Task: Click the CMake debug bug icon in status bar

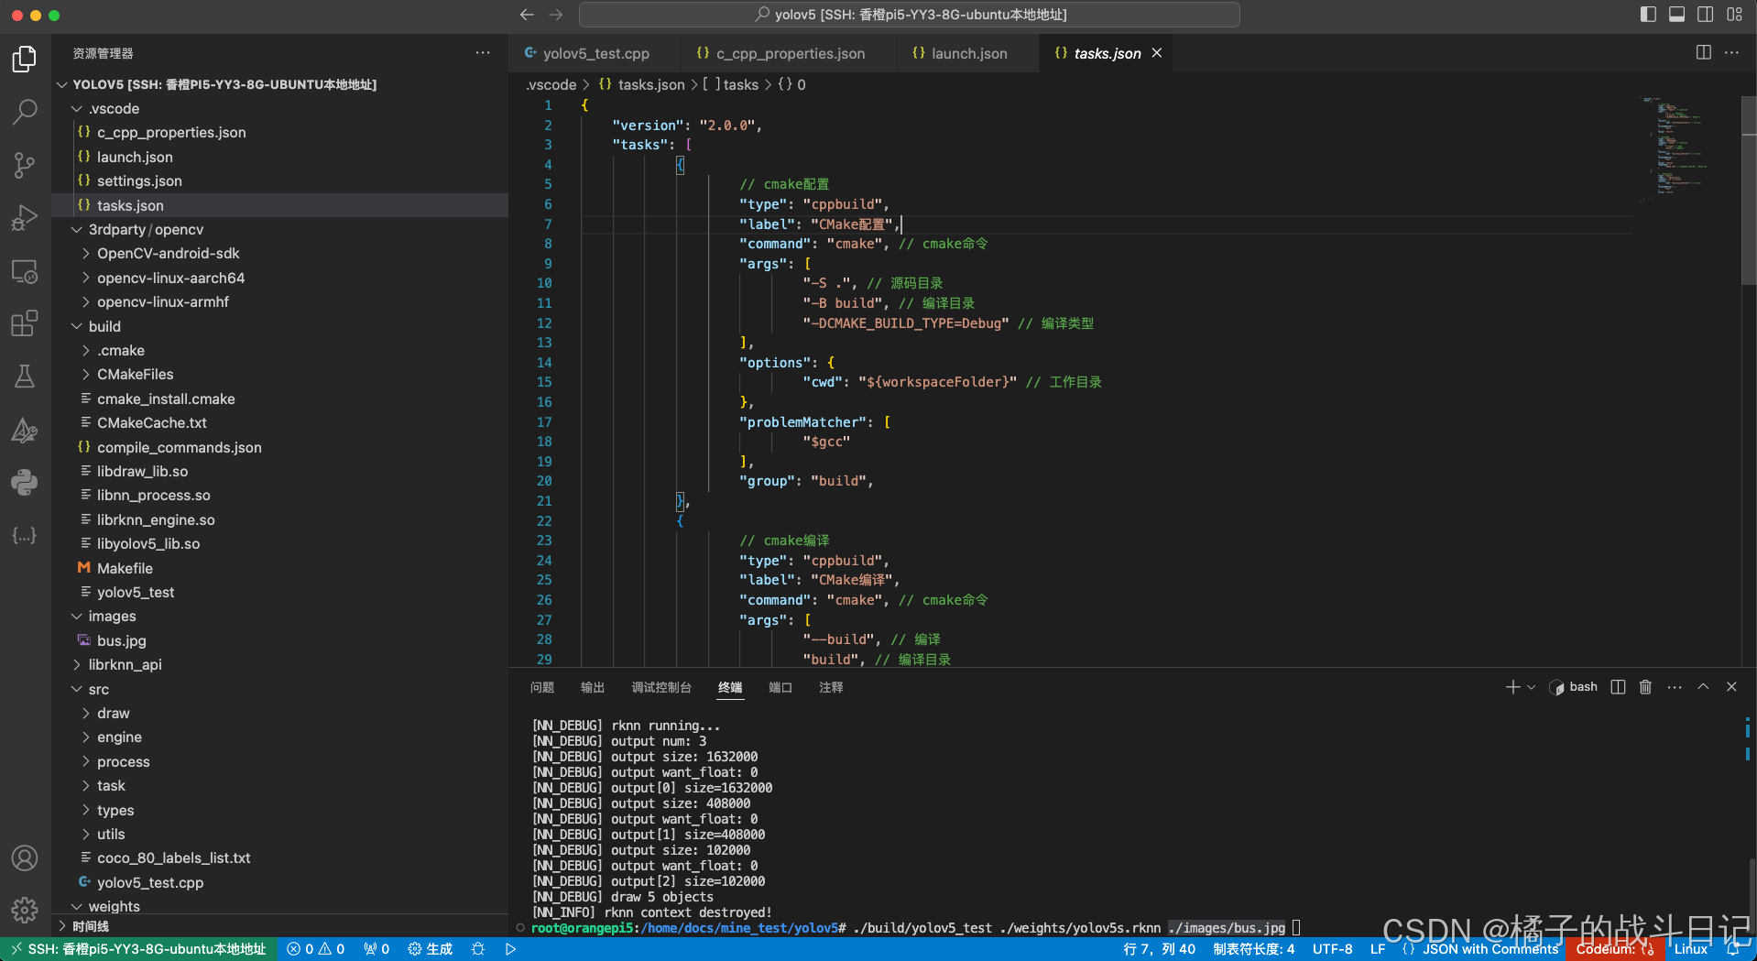Action: tap(478, 949)
